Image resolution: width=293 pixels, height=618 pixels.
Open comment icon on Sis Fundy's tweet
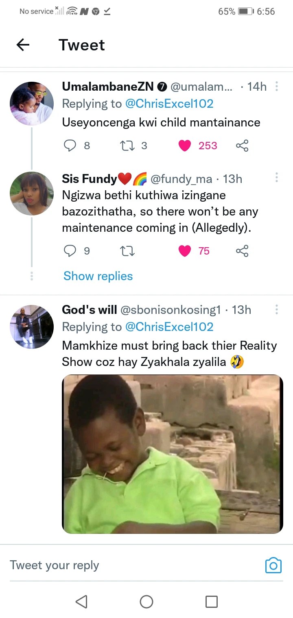70,251
